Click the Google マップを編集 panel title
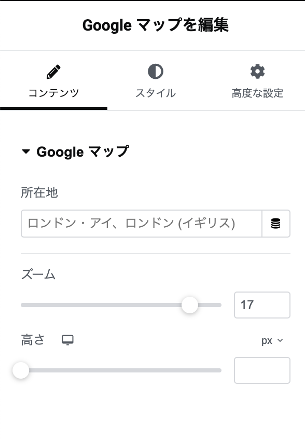This screenshot has height=443, width=305. 155,25
